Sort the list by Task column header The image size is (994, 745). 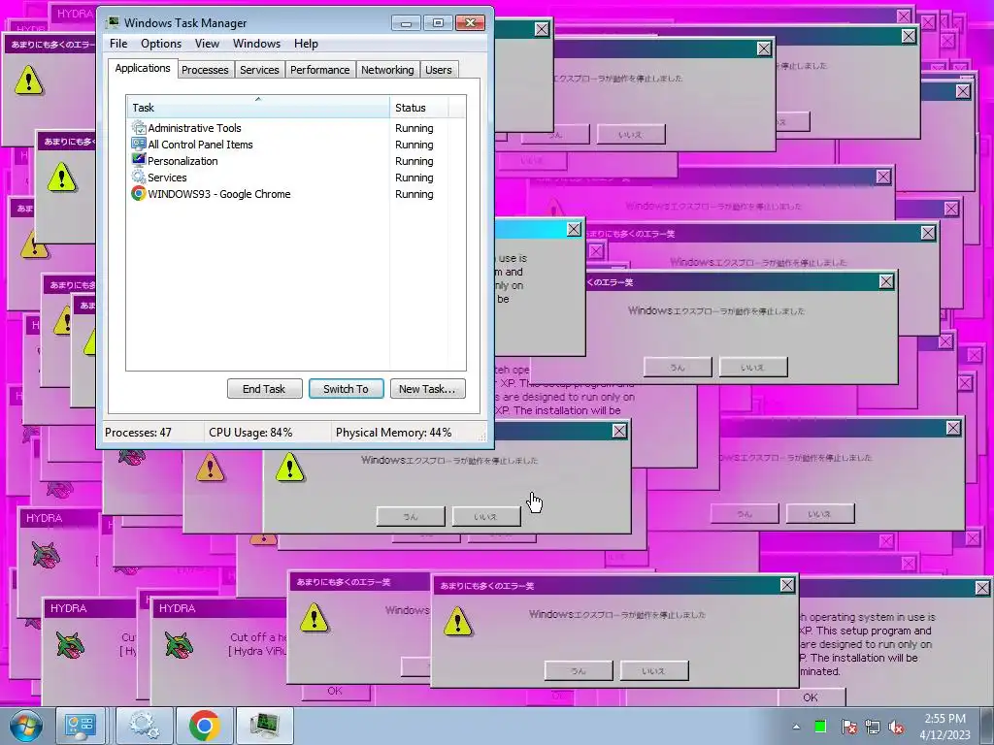(258, 107)
